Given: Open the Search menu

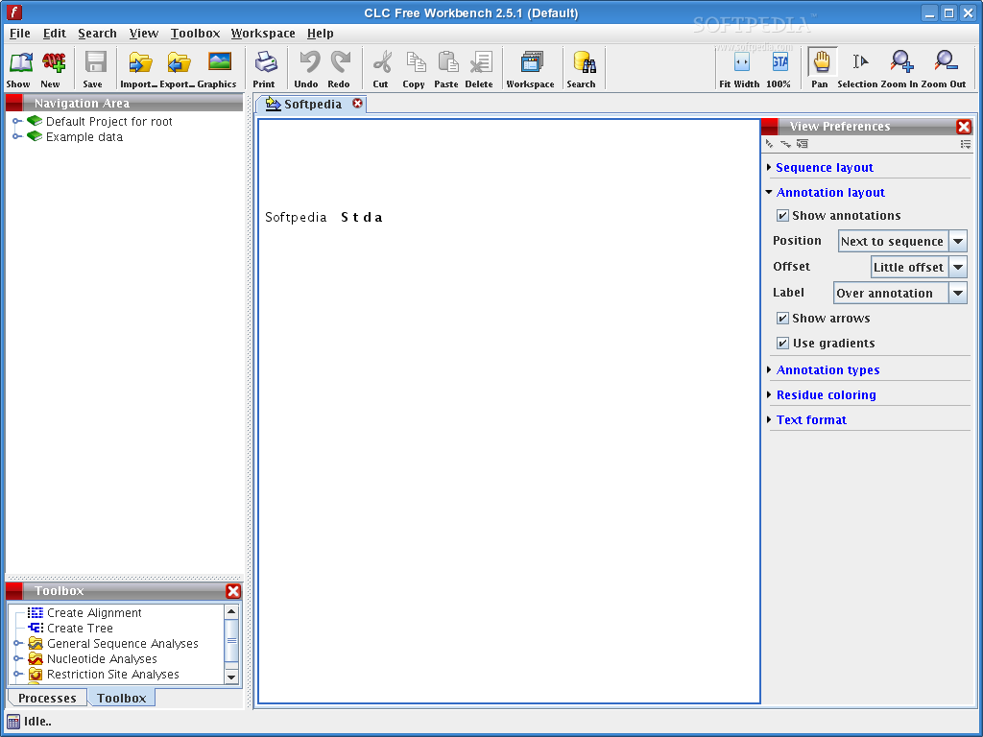Looking at the screenshot, I should pos(97,34).
